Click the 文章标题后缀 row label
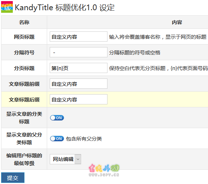The height and width of the screenshot is (184, 208). [x=24, y=100]
